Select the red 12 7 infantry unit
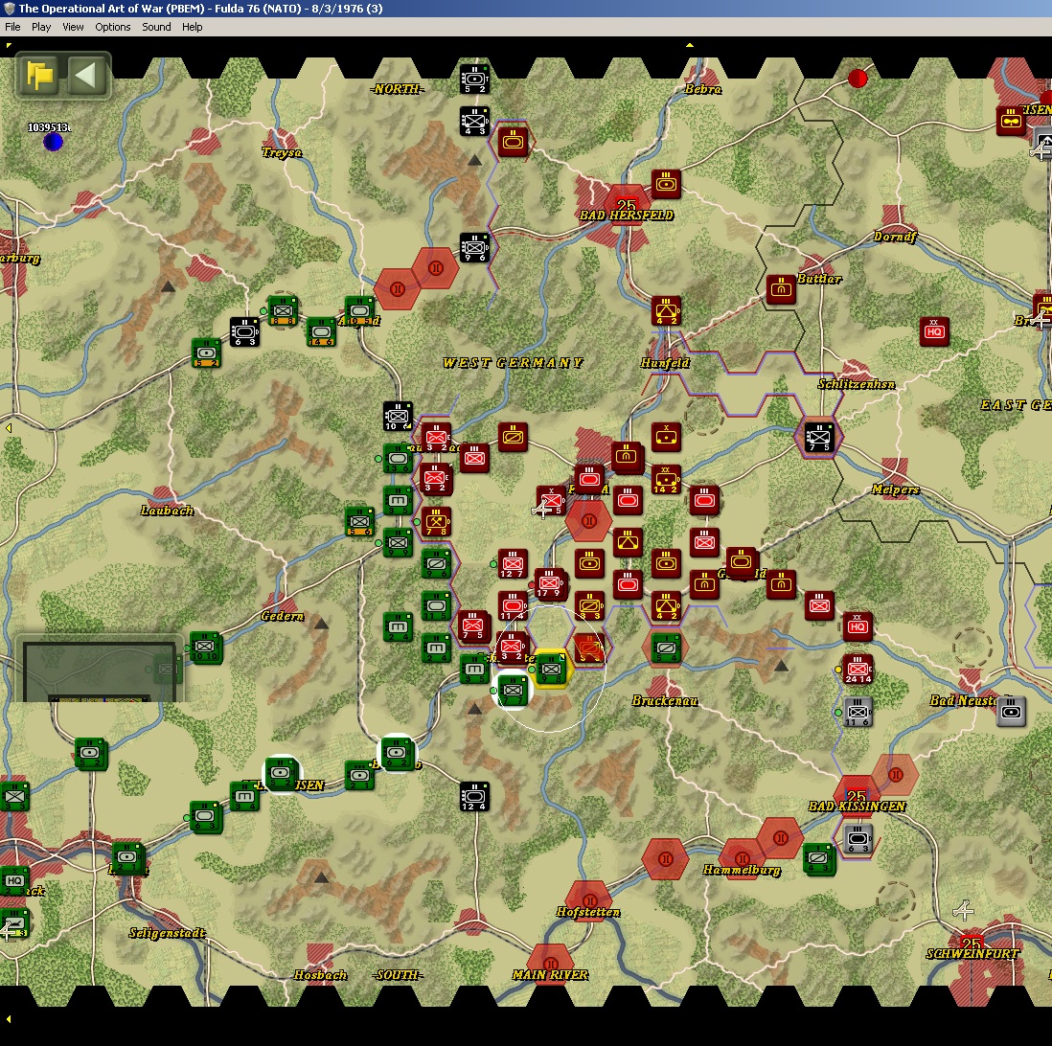 pos(513,563)
